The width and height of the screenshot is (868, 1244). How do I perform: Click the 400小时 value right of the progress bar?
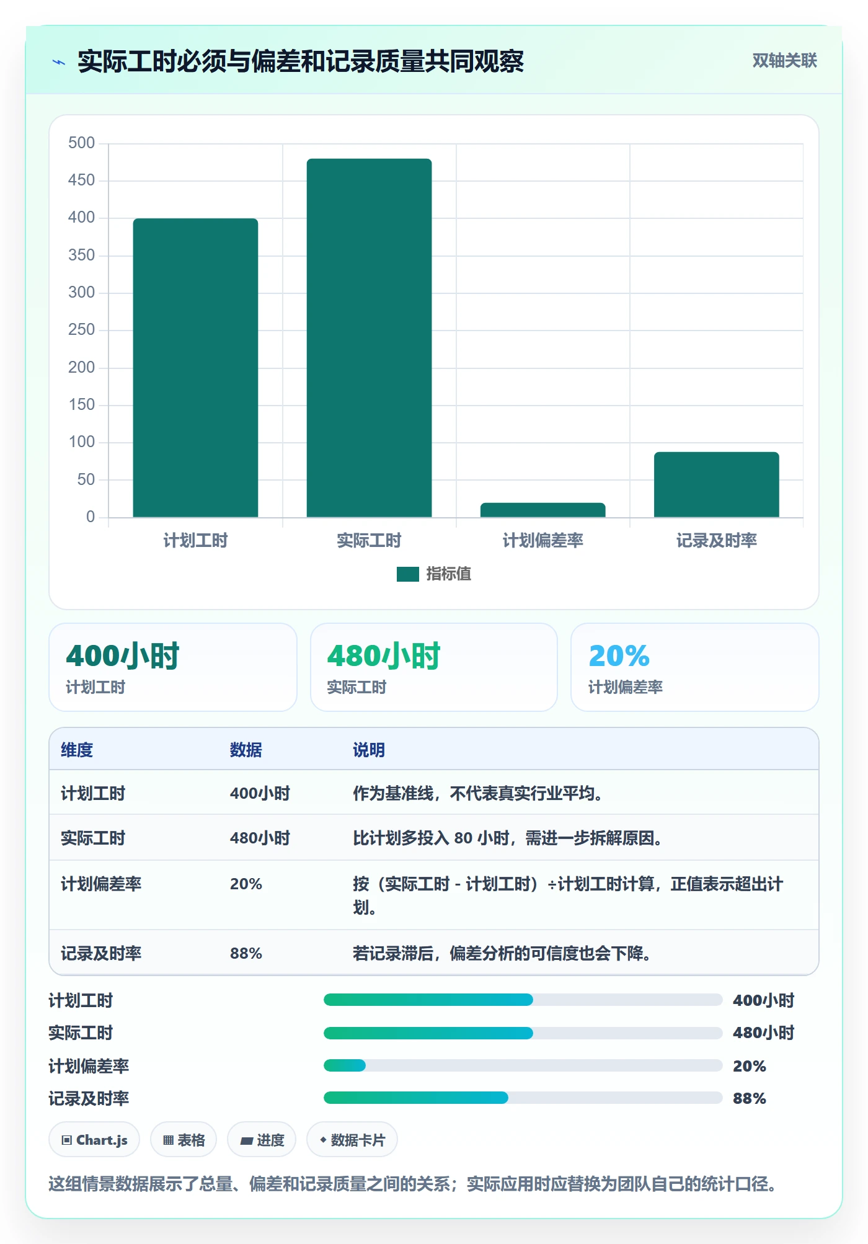764,1000
